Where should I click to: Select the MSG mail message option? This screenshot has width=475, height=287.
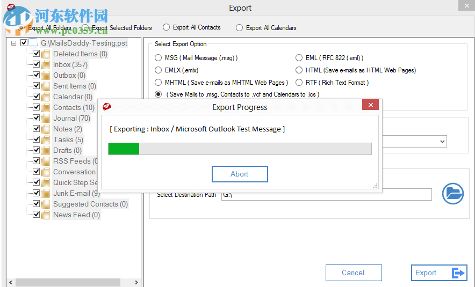click(158, 58)
